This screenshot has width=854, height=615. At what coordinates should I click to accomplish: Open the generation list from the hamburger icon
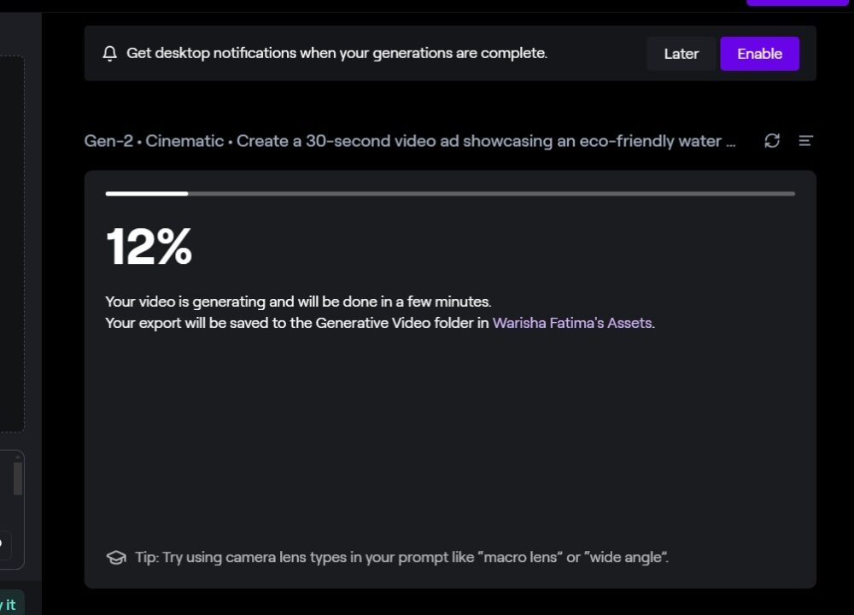pos(805,141)
